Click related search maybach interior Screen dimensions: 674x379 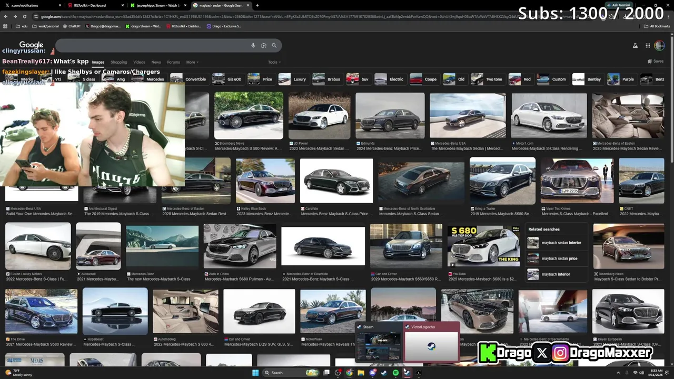coord(556,274)
